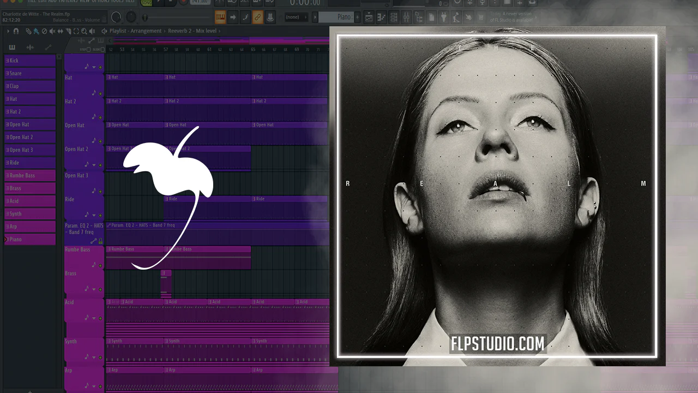Open Playlist - Arrangement breadcrumb

tap(135, 31)
